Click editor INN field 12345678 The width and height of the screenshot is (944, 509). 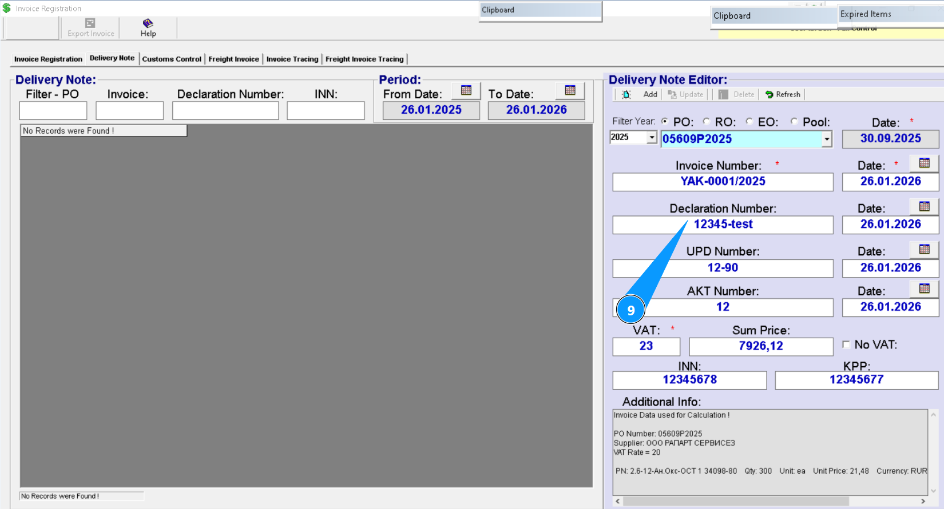689,380
